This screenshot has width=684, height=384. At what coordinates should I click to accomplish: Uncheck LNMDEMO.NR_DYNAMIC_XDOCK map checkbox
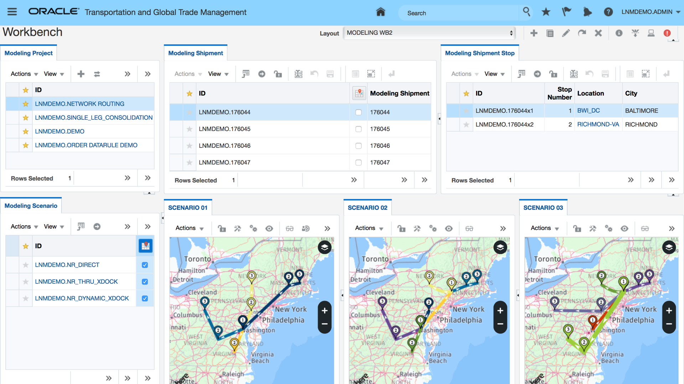click(x=145, y=298)
